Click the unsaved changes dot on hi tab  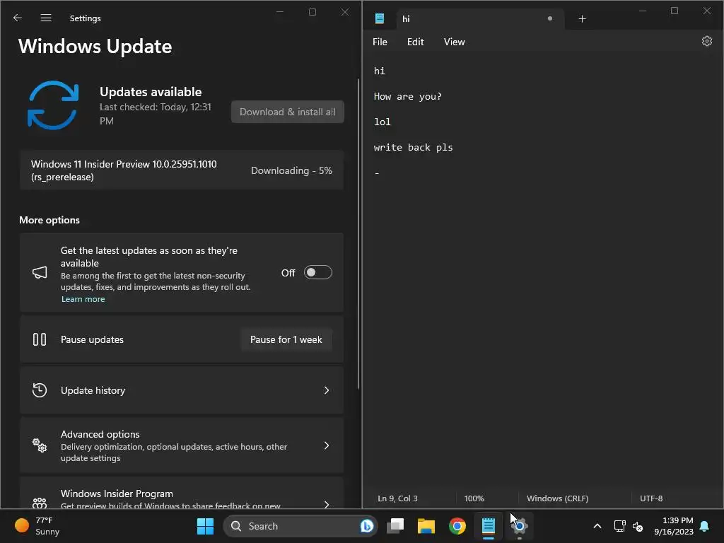click(550, 18)
